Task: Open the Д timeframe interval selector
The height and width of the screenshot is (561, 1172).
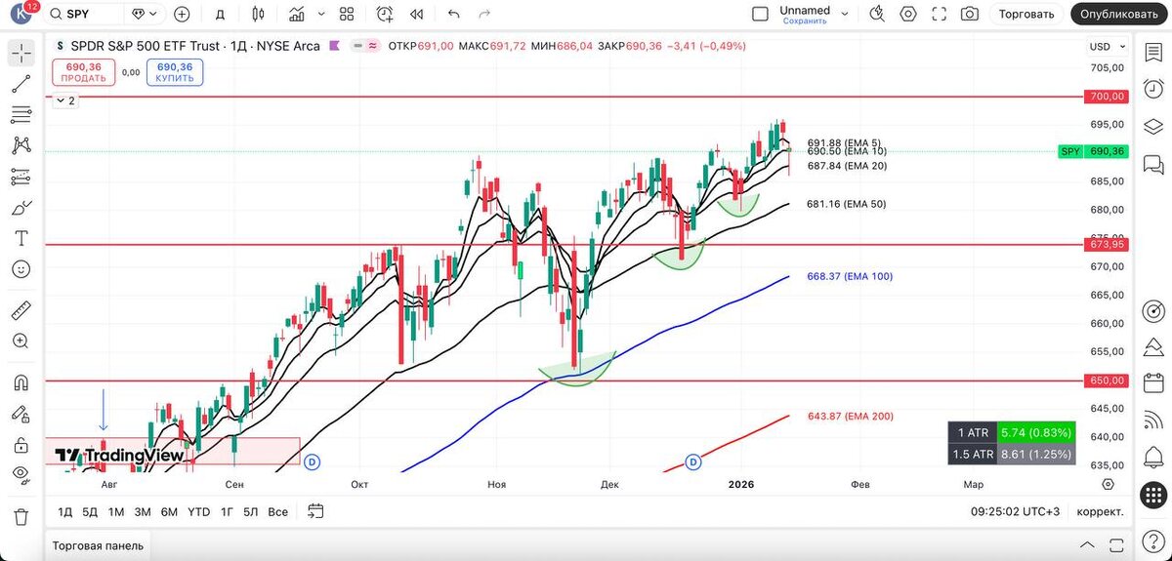Action: [x=220, y=14]
